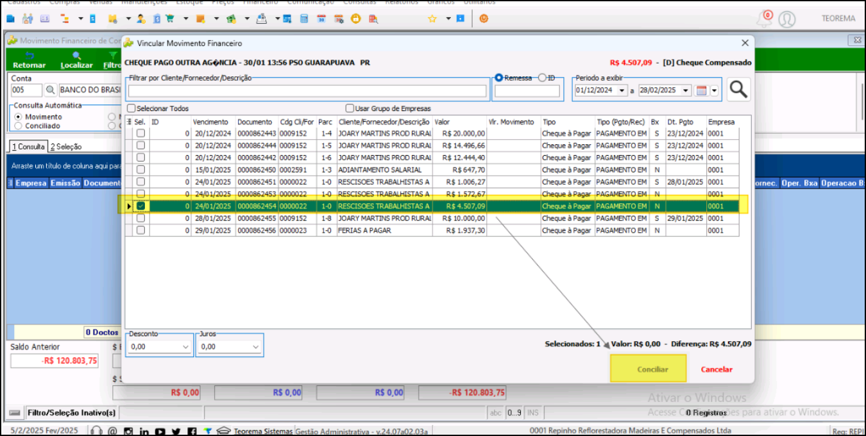This screenshot has height=436, width=866.
Task: Click the ADIANTAMENTO SALARIAL cell
Action: pyautogui.click(x=384, y=170)
